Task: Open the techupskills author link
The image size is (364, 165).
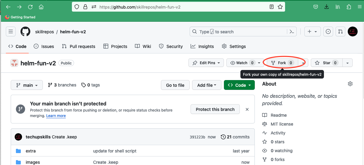Action: tap(38, 137)
